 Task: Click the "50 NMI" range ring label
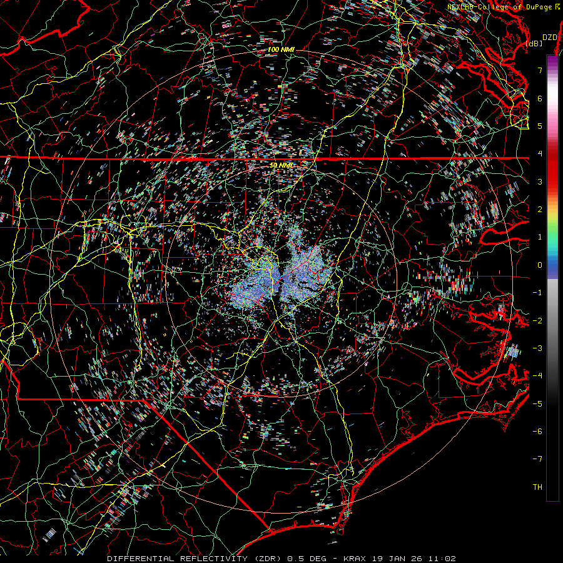[x=281, y=165]
